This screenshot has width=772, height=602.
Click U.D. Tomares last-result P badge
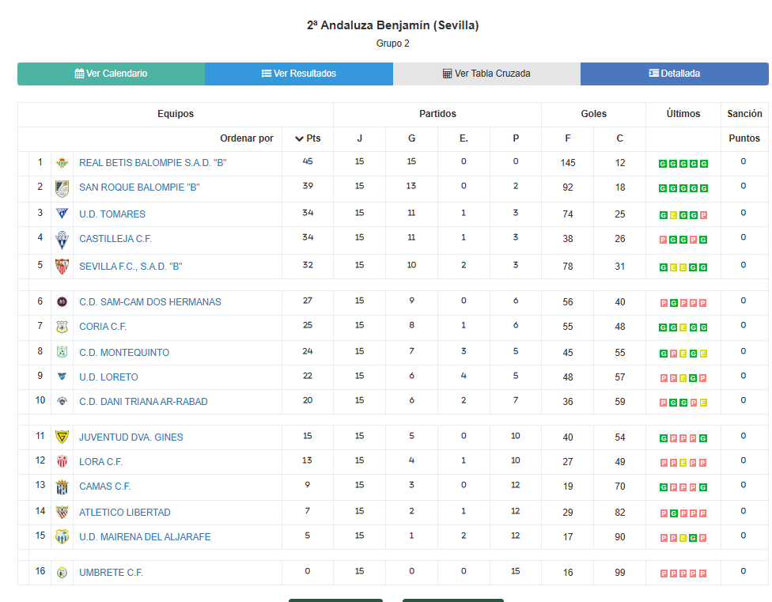[703, 215]
